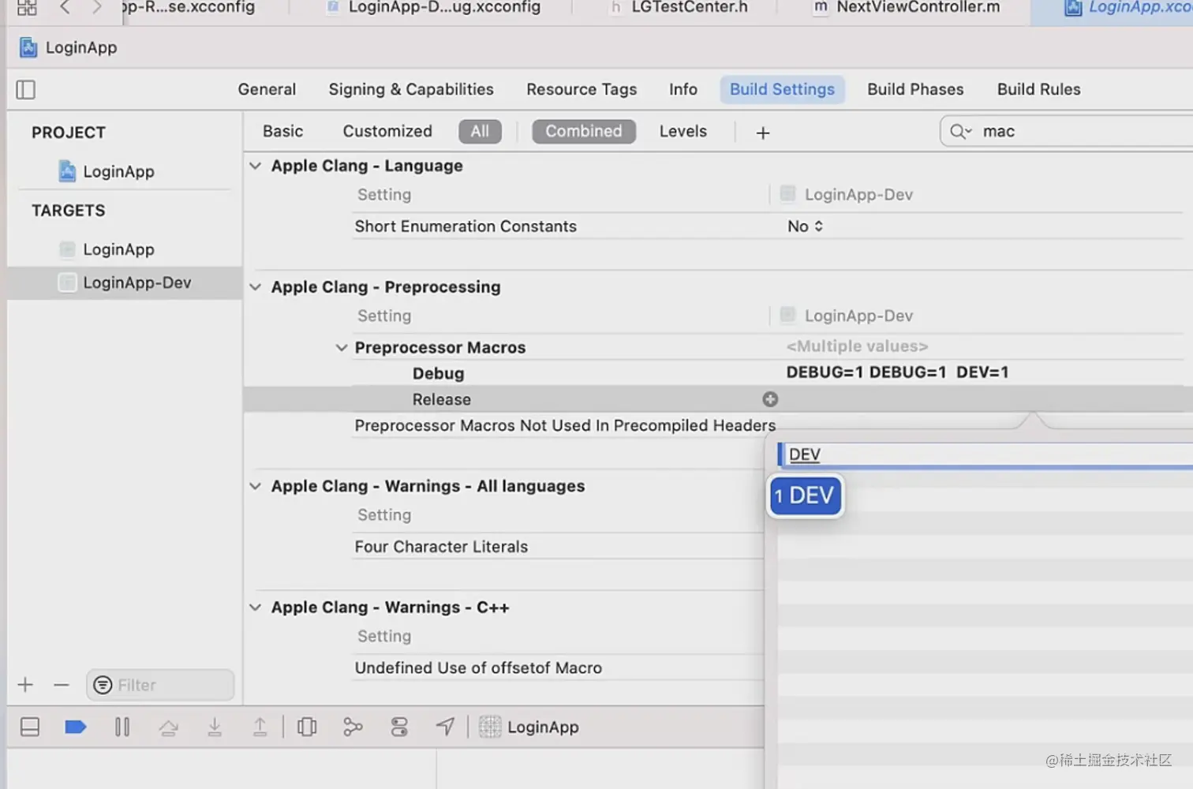The height and width of the screenshot is (789, 1193).
Task: Collapse Apple Clang - Warnings - C++ section
Action: click(256, 608)
